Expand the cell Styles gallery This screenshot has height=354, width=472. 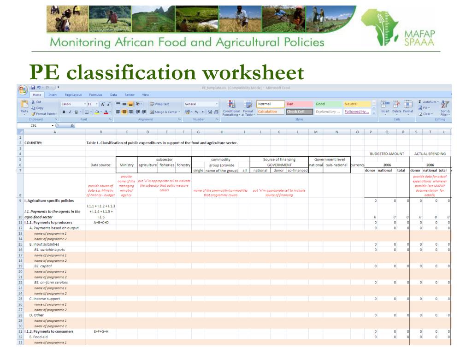tap(374, 112)
